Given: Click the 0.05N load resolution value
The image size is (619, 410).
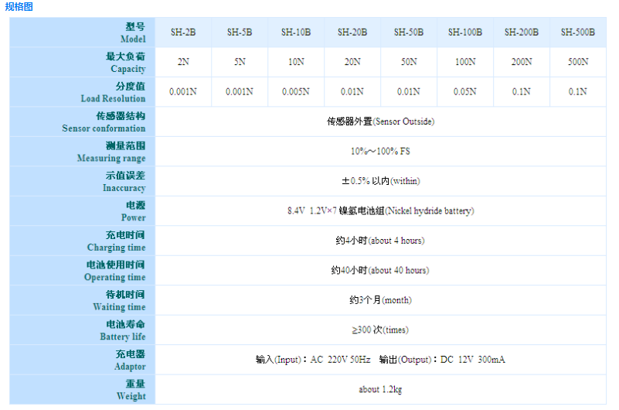Looking at the screenshot, I should 465,92.
